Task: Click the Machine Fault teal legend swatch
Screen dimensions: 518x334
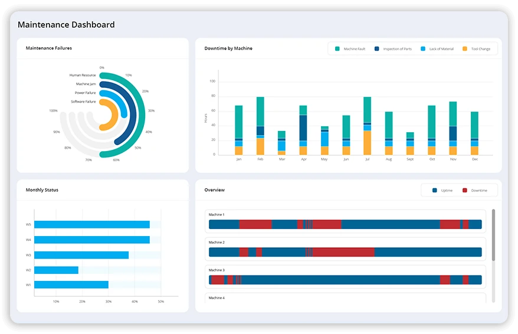Action: (337, 49)
